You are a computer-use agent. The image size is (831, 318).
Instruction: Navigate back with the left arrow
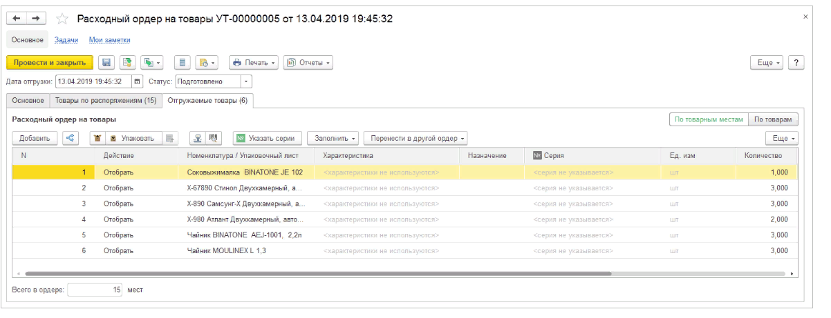(x=17, y=19)
